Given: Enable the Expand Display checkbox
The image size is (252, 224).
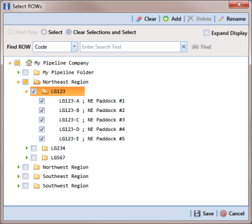Looking at the screenshot, I should tap(206, 33).
